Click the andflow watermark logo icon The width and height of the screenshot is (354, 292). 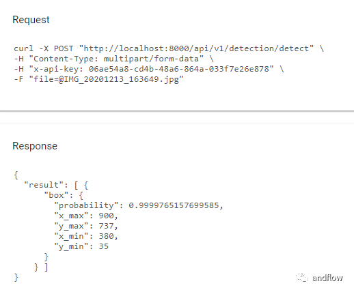(x=302, y=278)
